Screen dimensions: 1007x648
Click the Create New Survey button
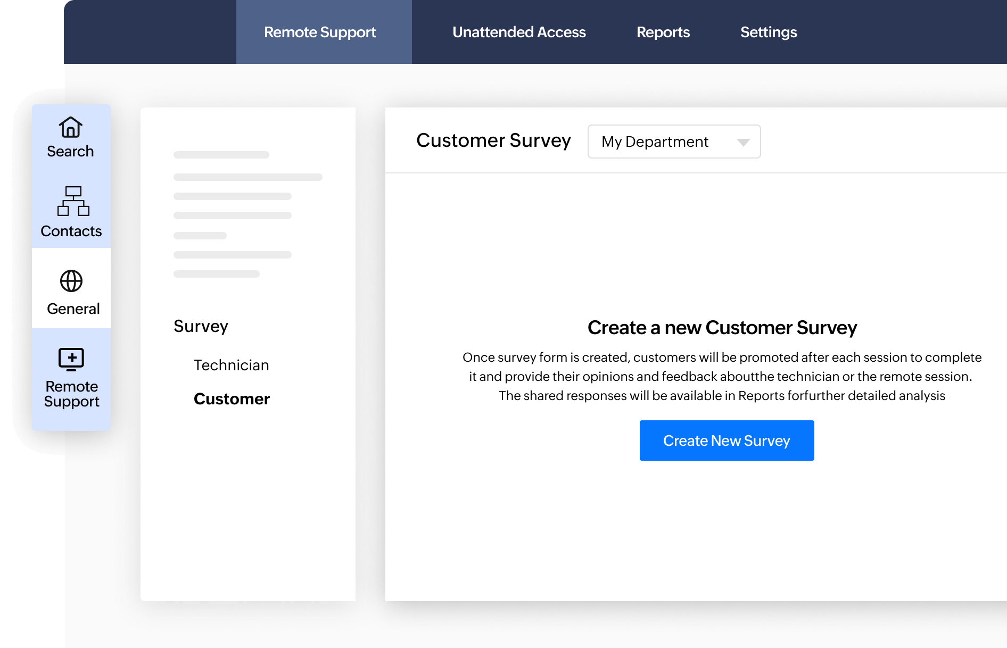coord(727,440)
